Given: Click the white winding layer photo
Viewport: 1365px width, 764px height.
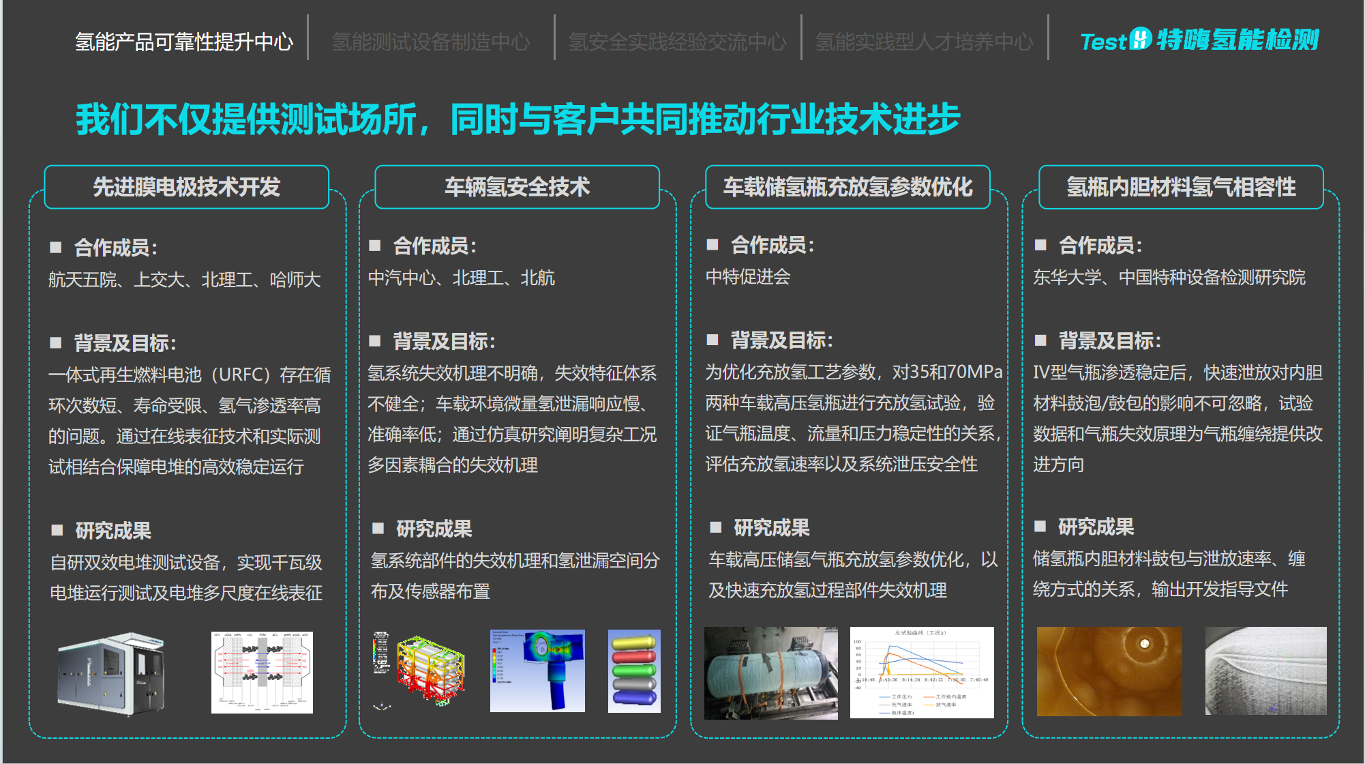Looking at the screenshot, I should 1265,671.
